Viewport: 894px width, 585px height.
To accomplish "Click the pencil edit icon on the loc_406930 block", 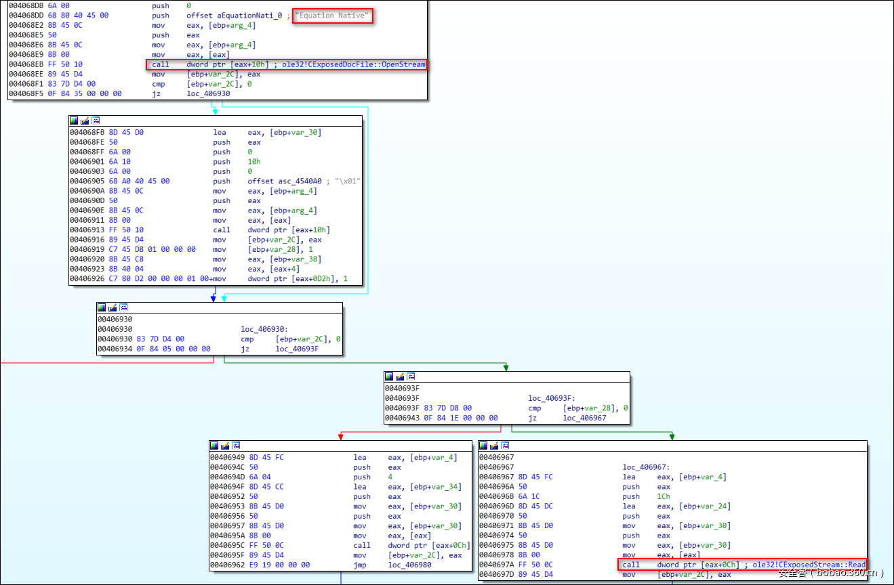I will click(113, 307).
